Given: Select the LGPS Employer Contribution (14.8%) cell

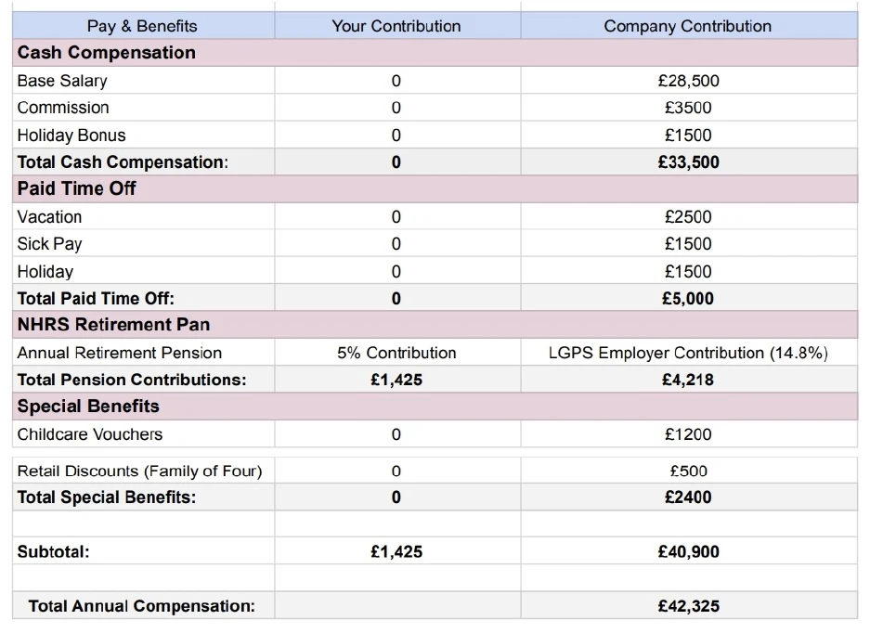Looking at the screenshot, I should [689, 353].
